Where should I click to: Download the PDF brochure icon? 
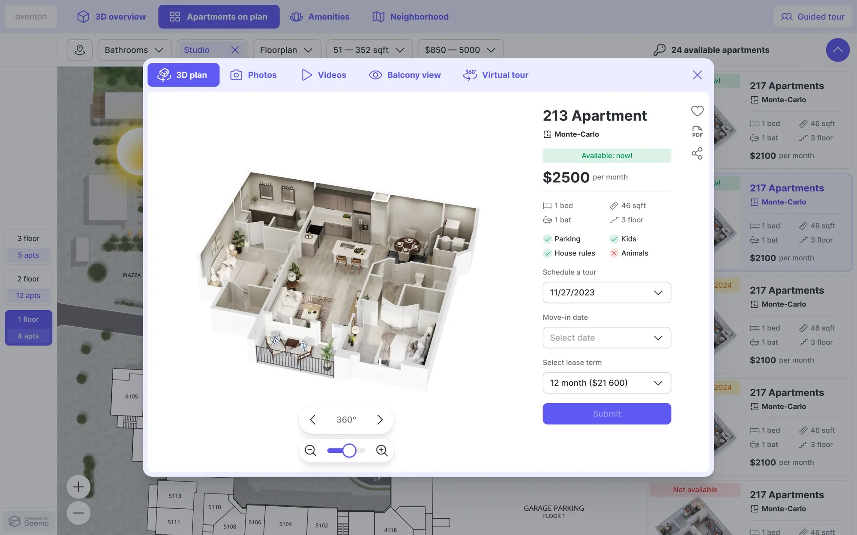pos(697,132)
